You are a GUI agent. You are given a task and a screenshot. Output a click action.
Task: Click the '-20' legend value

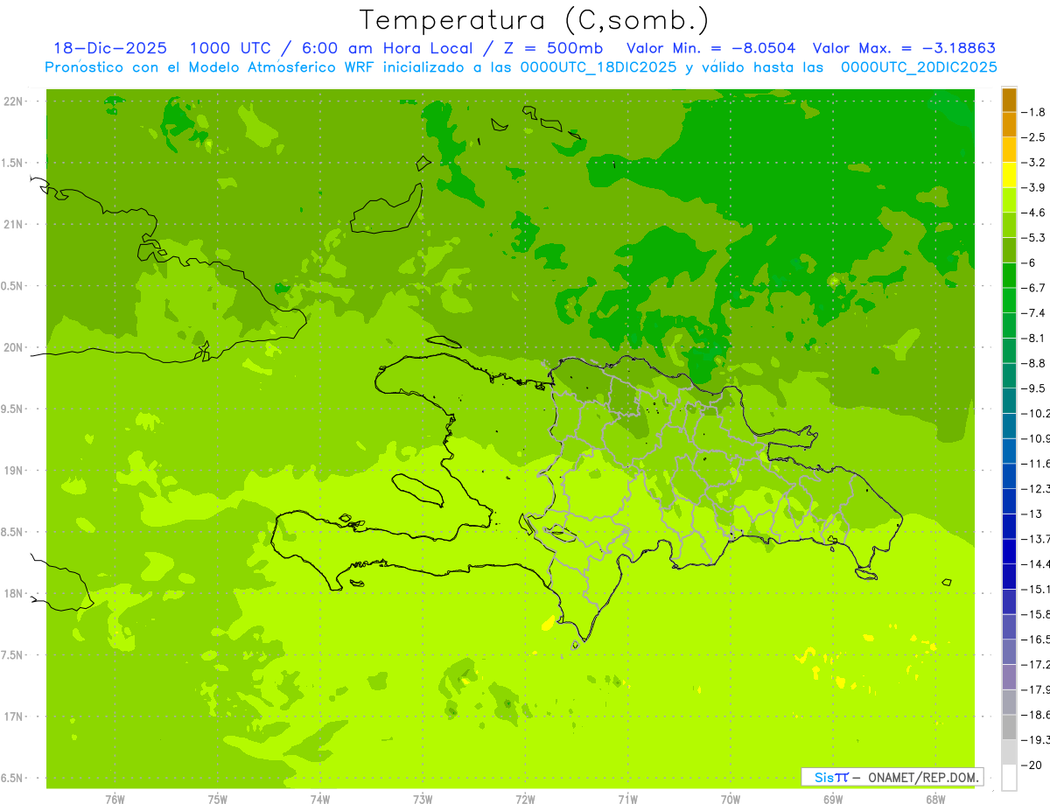tap(1033, 765)
